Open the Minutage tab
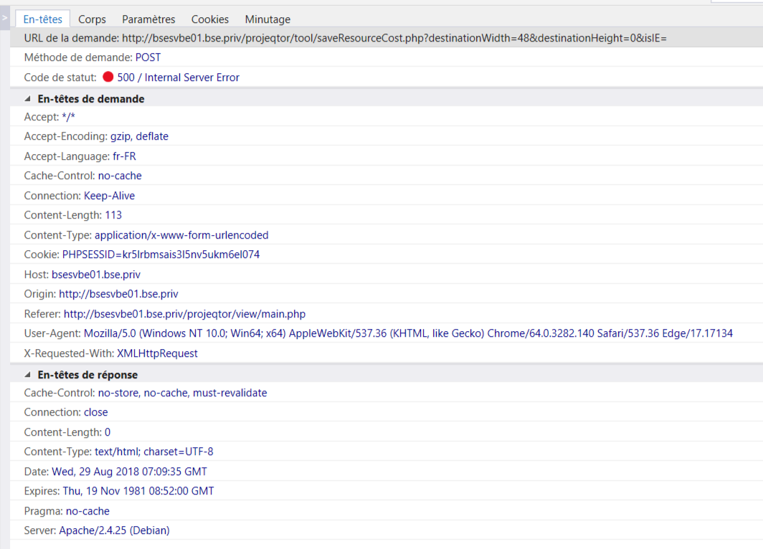Viewport: 763px width, 549px height. point(267,19)
